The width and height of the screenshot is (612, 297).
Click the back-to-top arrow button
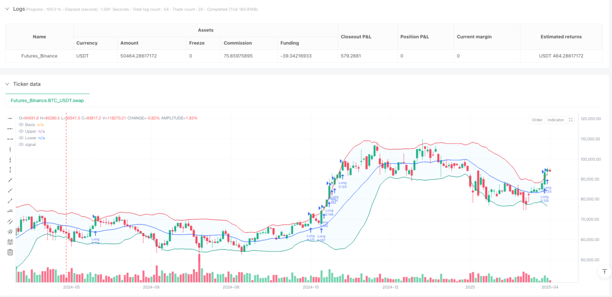point(604,272)
